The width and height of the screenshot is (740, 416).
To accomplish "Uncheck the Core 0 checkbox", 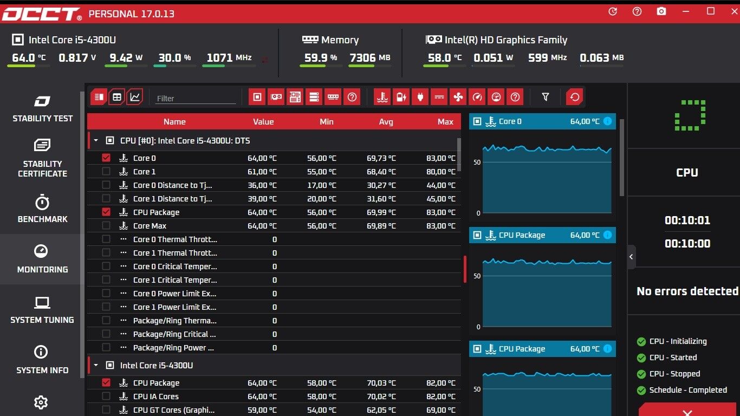I will click(106, 158).
